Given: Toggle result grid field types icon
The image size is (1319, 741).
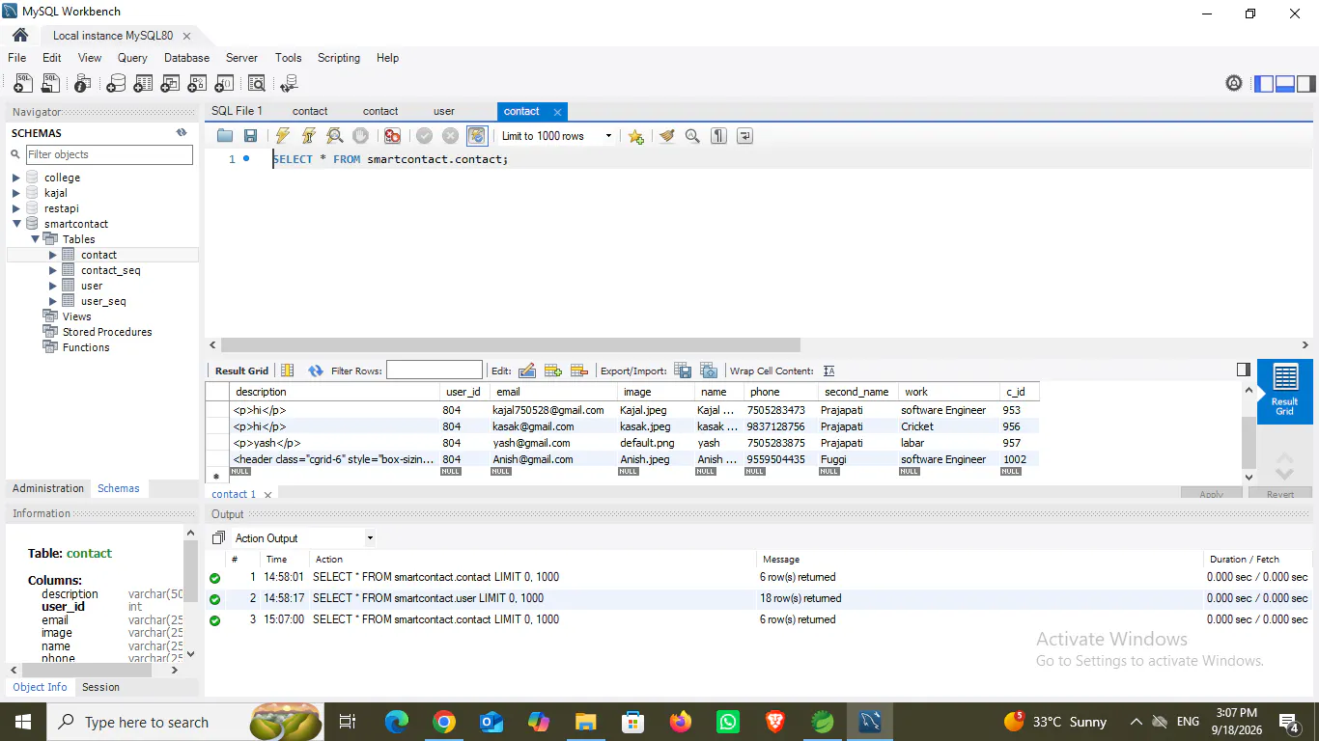Looking at the screenshot, I should (x=287, y=370).
